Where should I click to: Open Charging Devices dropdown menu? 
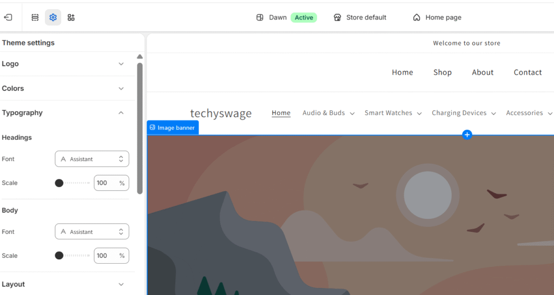coord(464,113)
